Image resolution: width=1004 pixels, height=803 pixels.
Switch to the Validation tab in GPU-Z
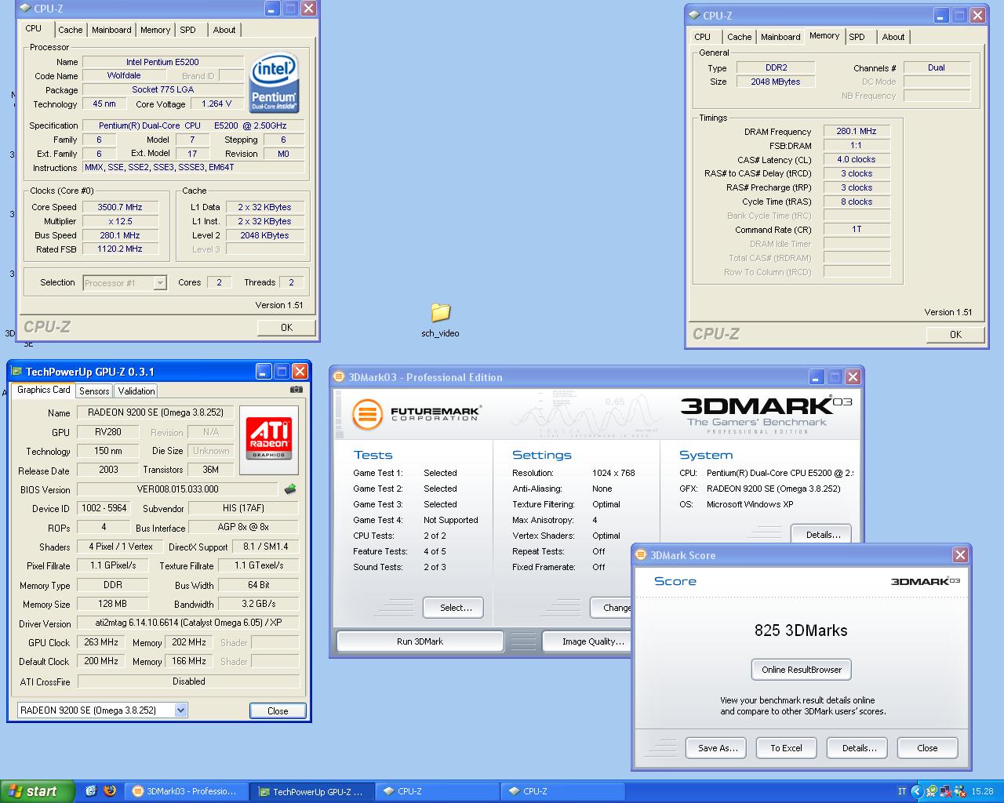coord(136,391)
